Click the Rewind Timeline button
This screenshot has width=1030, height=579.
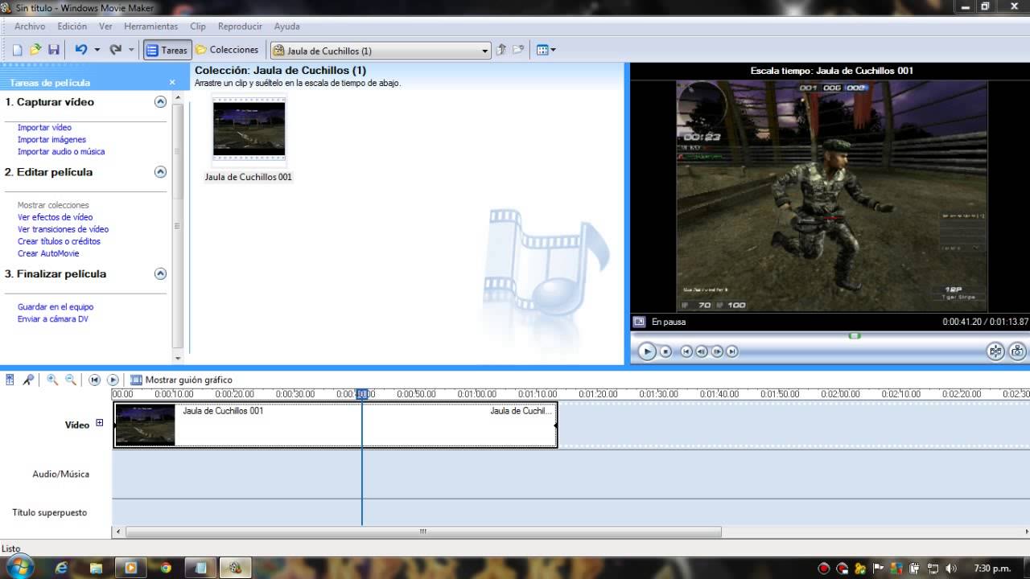pyautogui.click(x=94, y=380)
